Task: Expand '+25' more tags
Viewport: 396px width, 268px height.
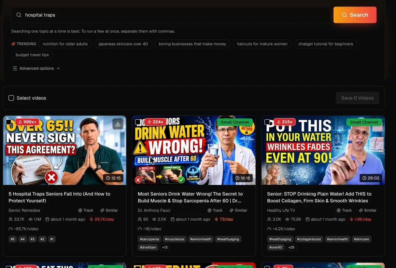Action: click(291, 247)
